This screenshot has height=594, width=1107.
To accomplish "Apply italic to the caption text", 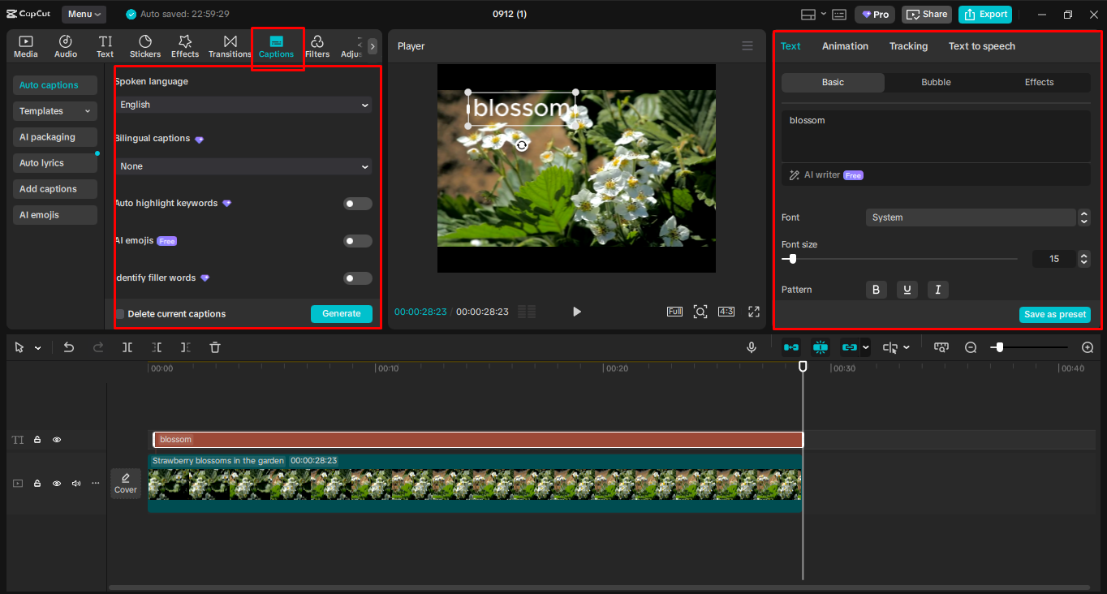I will [x=937, y=289].
